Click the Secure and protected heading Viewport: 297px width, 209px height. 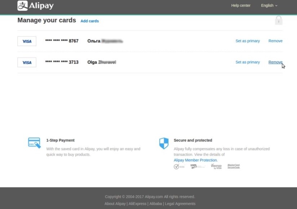(x=193, y=140)
